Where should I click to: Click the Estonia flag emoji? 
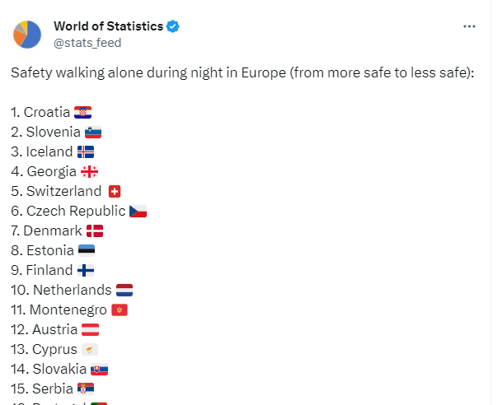click(87, 250)
